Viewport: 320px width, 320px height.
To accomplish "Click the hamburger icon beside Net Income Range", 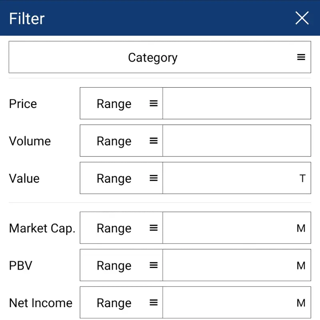I will click(153, 302).
